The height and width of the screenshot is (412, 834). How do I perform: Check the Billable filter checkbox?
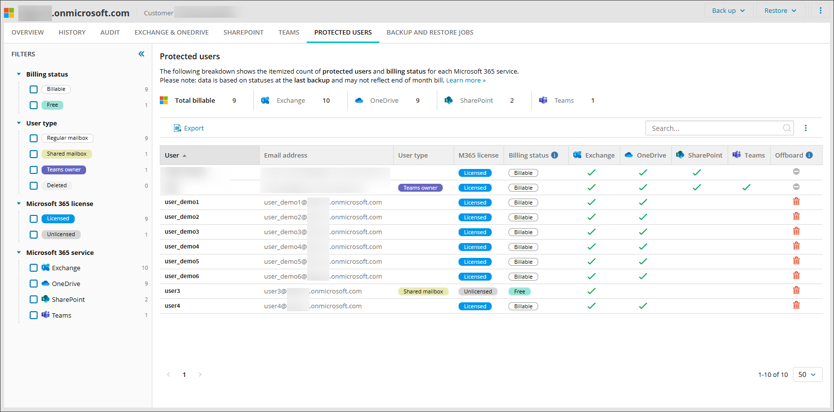(34, 89)
